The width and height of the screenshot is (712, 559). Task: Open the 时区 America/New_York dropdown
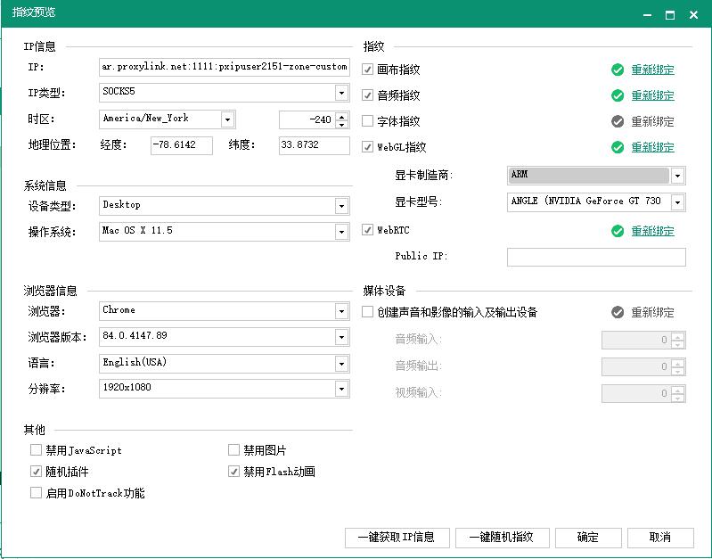pos(227,119)
